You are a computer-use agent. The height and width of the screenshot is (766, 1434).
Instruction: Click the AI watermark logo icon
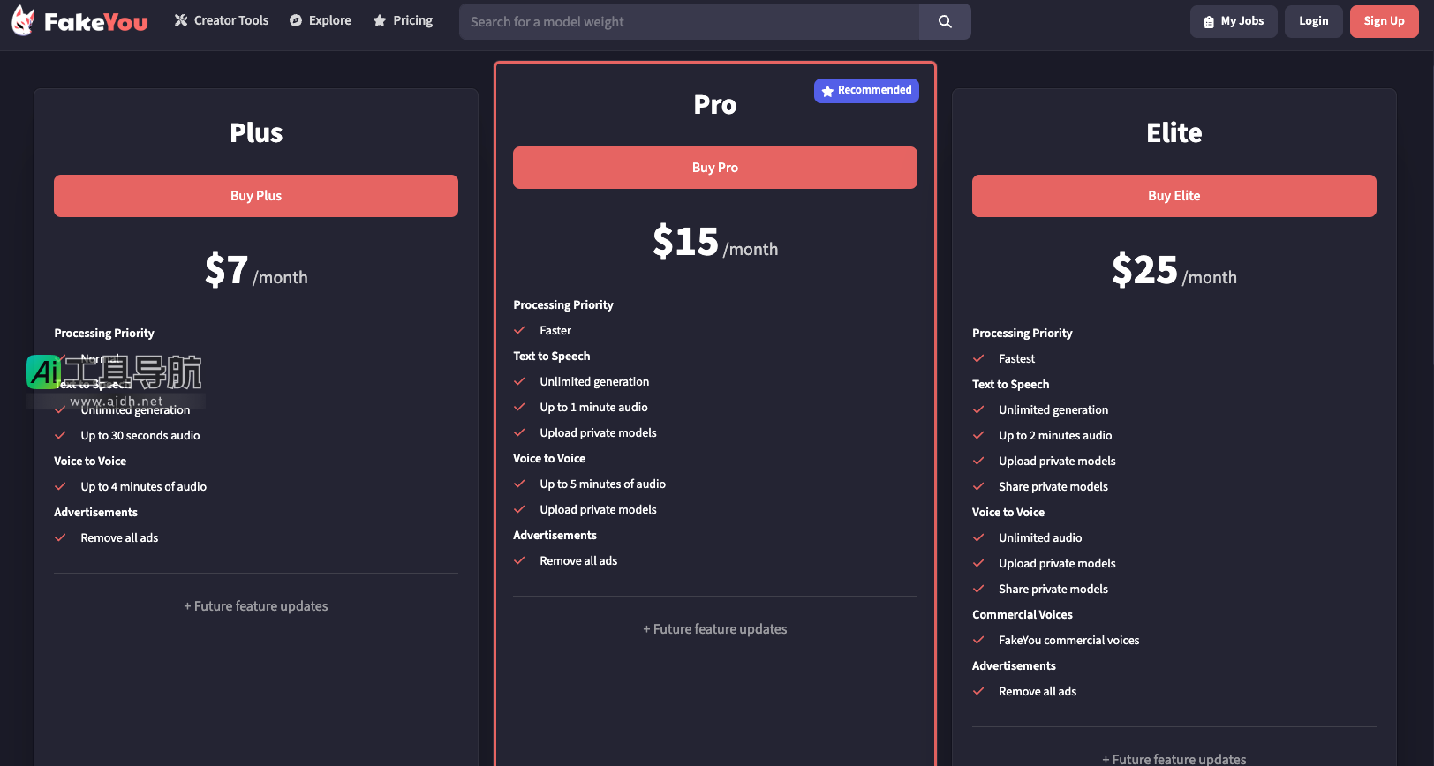click(44, 372)
